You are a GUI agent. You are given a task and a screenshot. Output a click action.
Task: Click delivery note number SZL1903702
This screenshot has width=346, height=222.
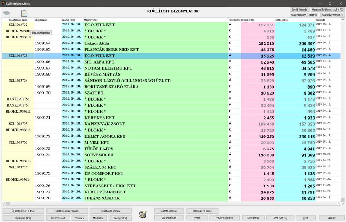[x=18, y=25]
